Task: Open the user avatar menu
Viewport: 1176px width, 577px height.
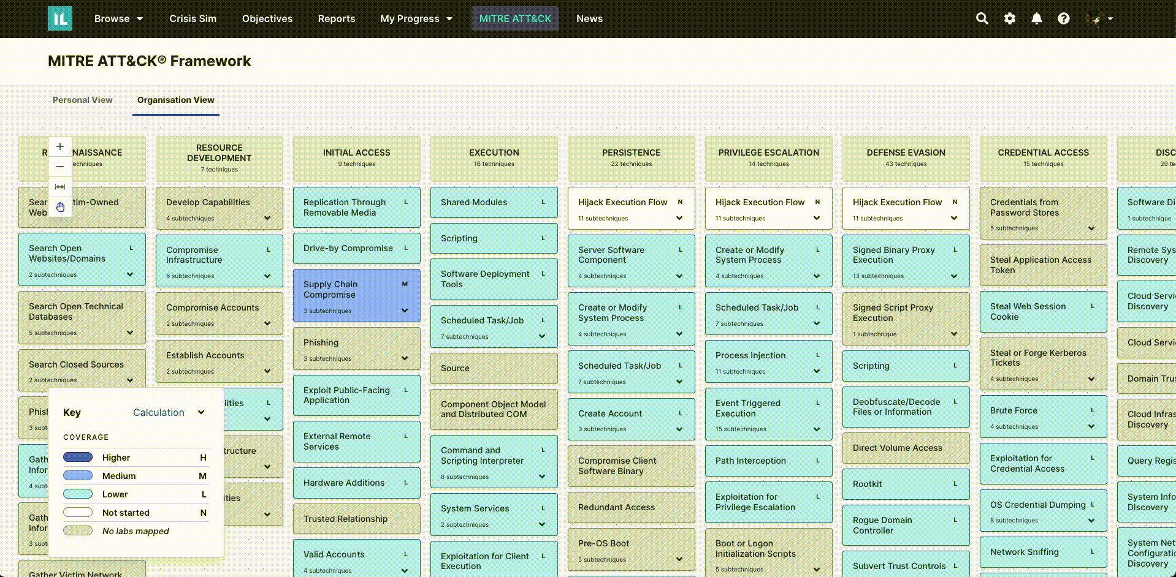Action: [x=1099, y=18]
